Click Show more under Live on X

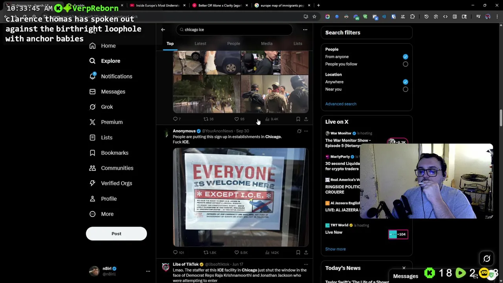336,249
